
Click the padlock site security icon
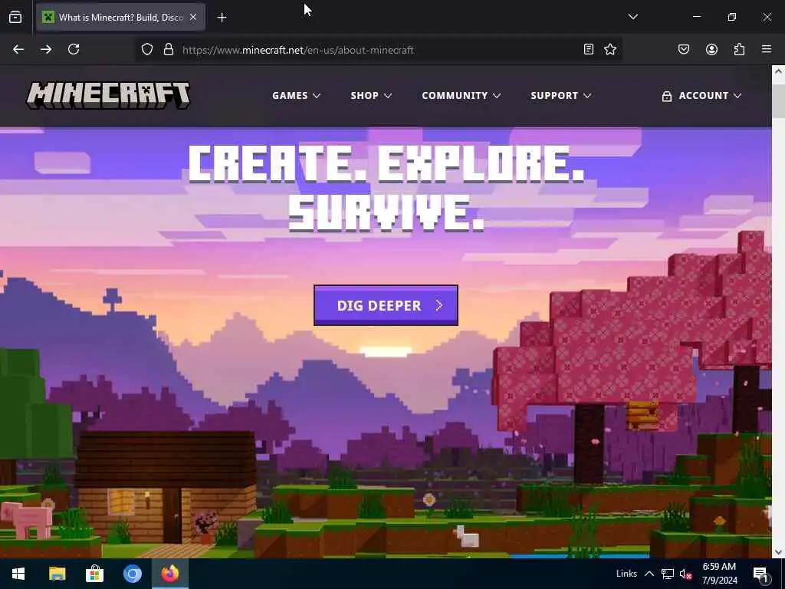click(169, 49)
